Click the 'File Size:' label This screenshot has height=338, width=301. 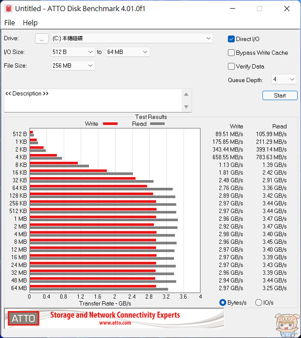[15, 66]
